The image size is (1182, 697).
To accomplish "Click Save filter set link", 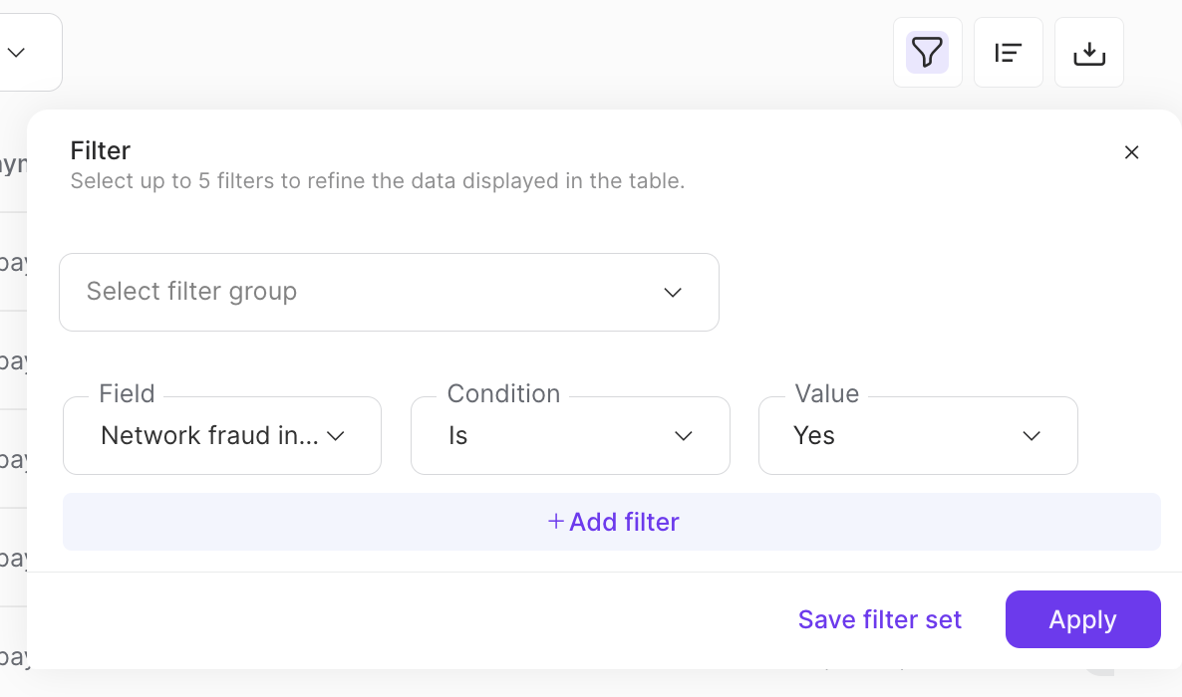I will (x=879, y=619).
